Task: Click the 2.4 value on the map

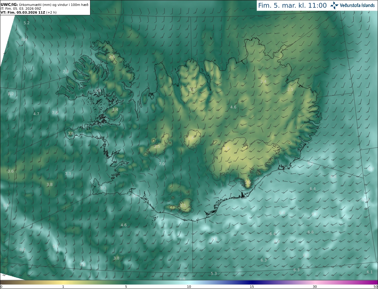Action: click(x=263, y=81)
